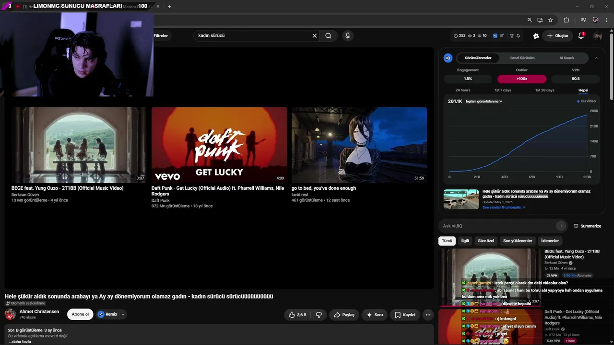Screen dimensions: 614x345
Task: Click the 1.5% Engagement pill
Action: click(468, 79)
